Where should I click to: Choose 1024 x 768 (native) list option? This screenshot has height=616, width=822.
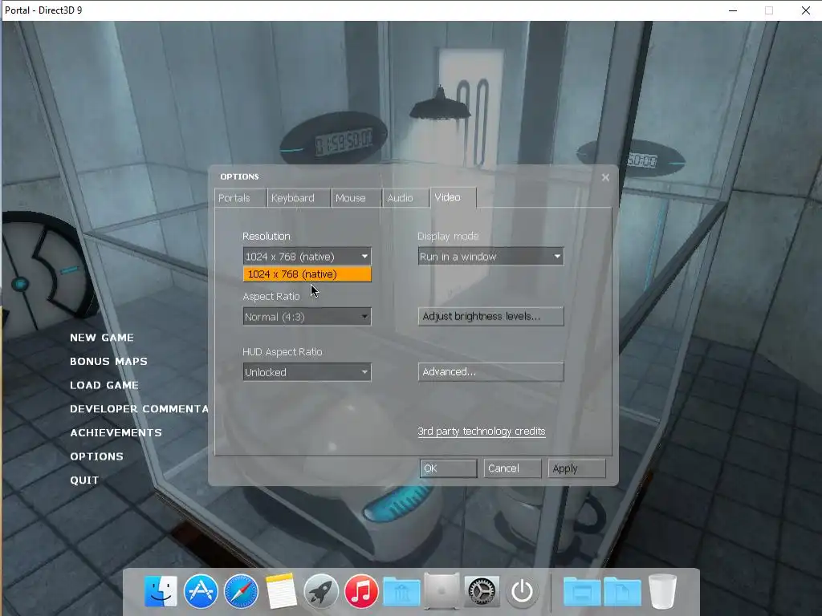(x=307, y=274)
